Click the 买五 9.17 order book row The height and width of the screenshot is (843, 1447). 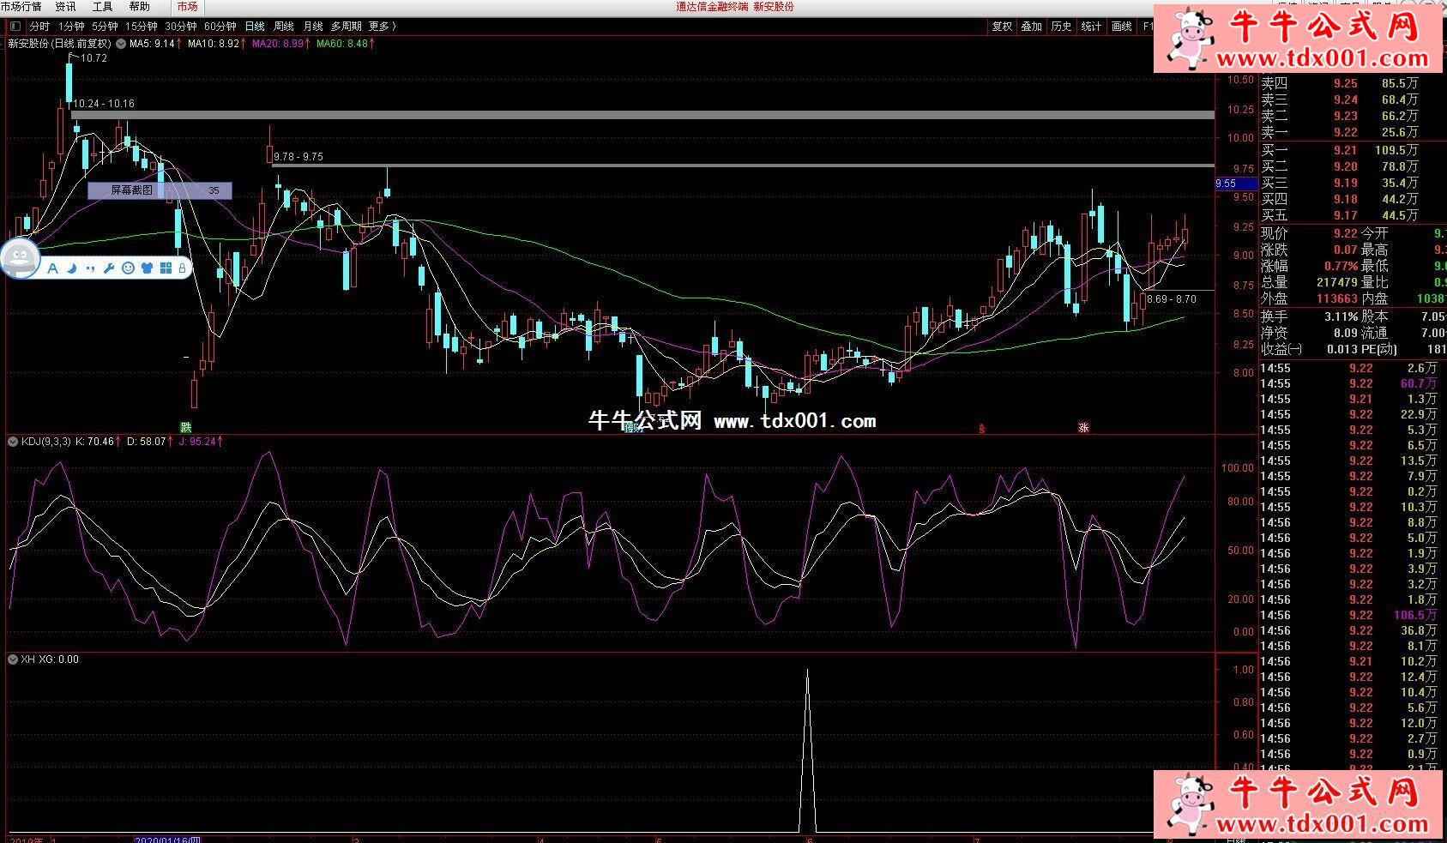tap(1341, 215)
